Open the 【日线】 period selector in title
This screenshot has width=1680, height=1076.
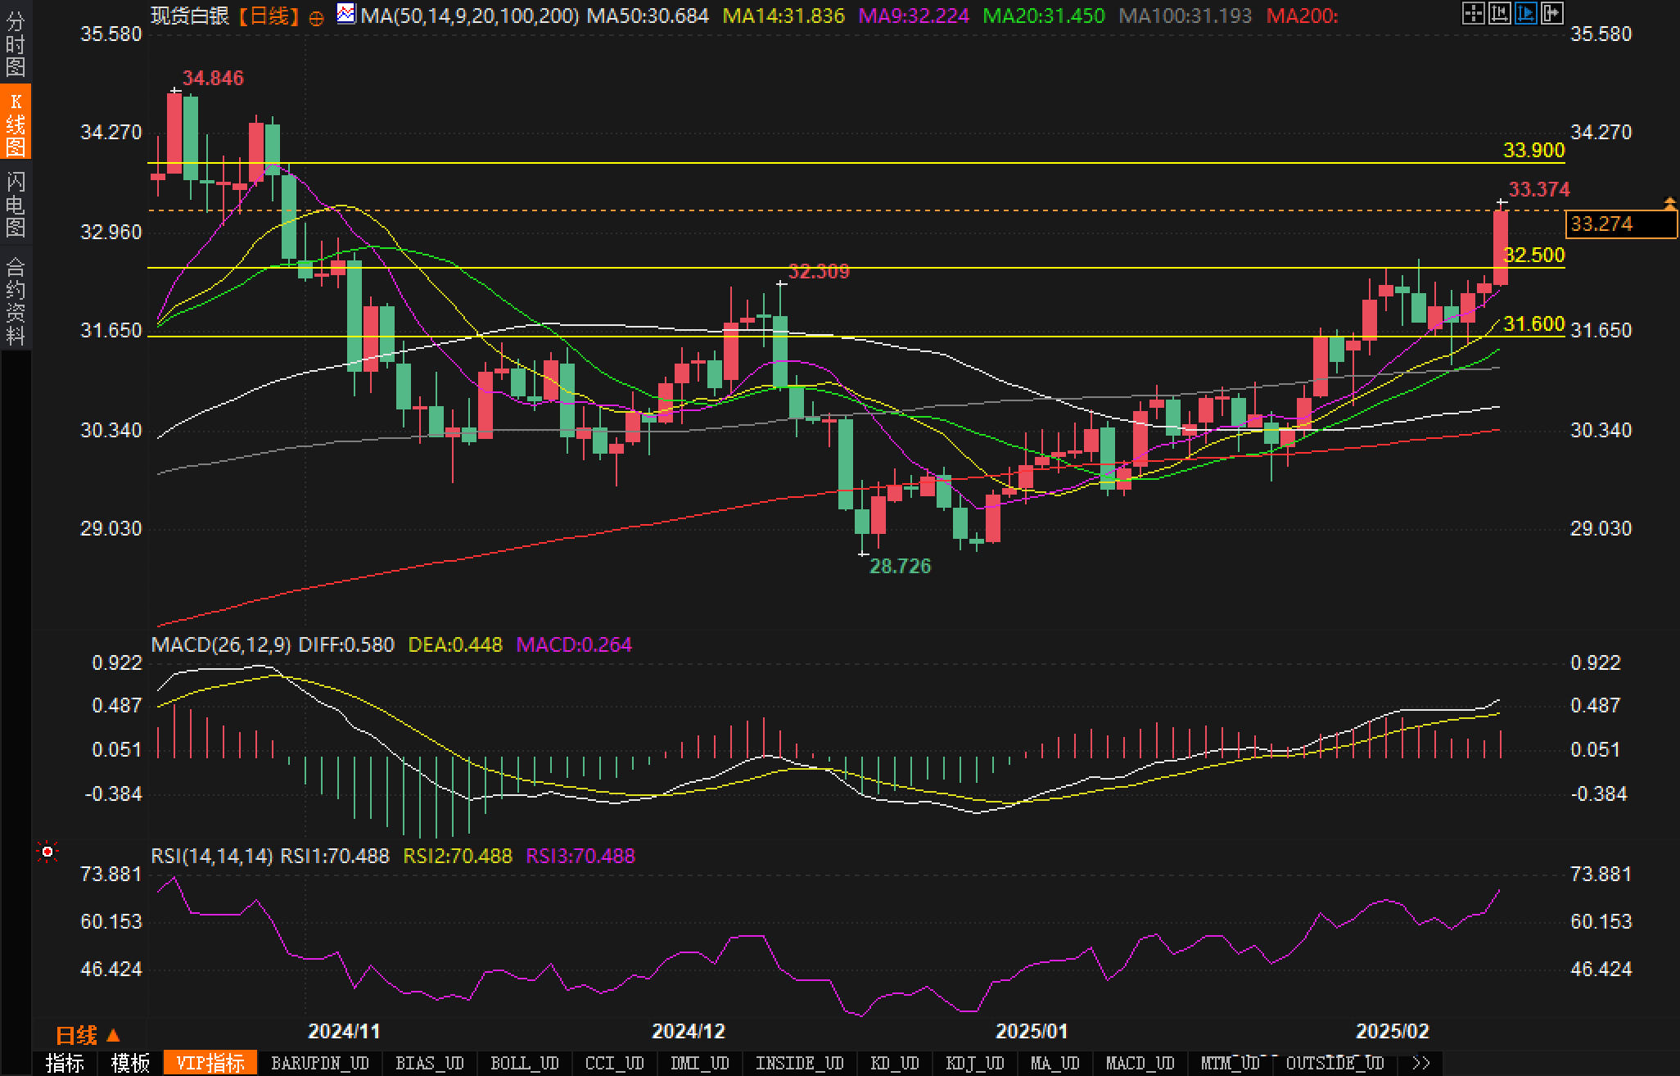pos(269,16)
